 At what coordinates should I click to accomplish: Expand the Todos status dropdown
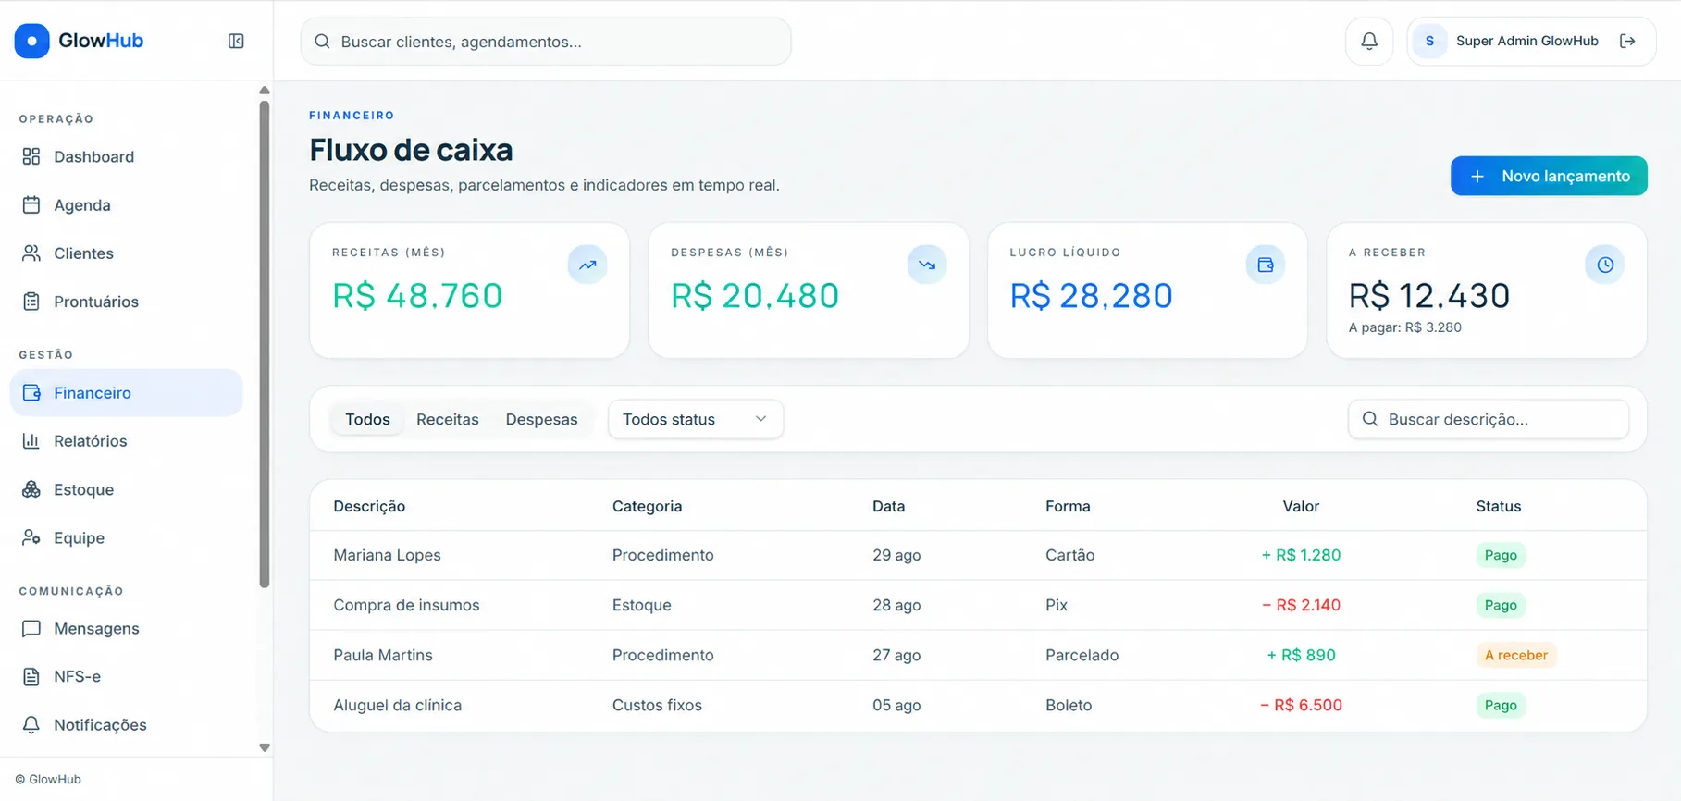(x=696, y=420)
